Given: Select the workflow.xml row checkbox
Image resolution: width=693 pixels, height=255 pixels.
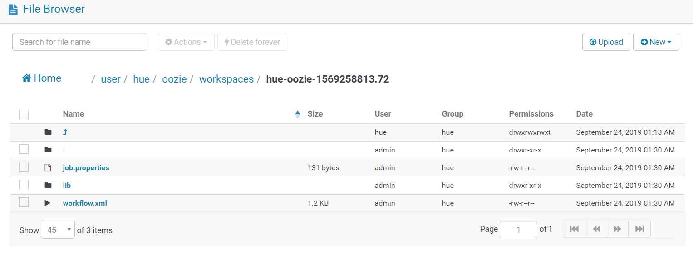Looking at the screenshot, I should pos(24,203).
